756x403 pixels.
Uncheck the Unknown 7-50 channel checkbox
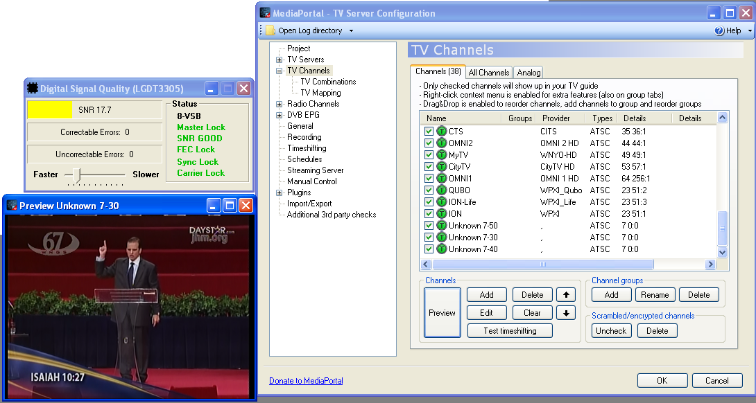coord(429,225)
